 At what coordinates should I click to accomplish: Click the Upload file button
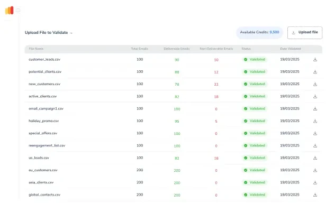(305, 33)
